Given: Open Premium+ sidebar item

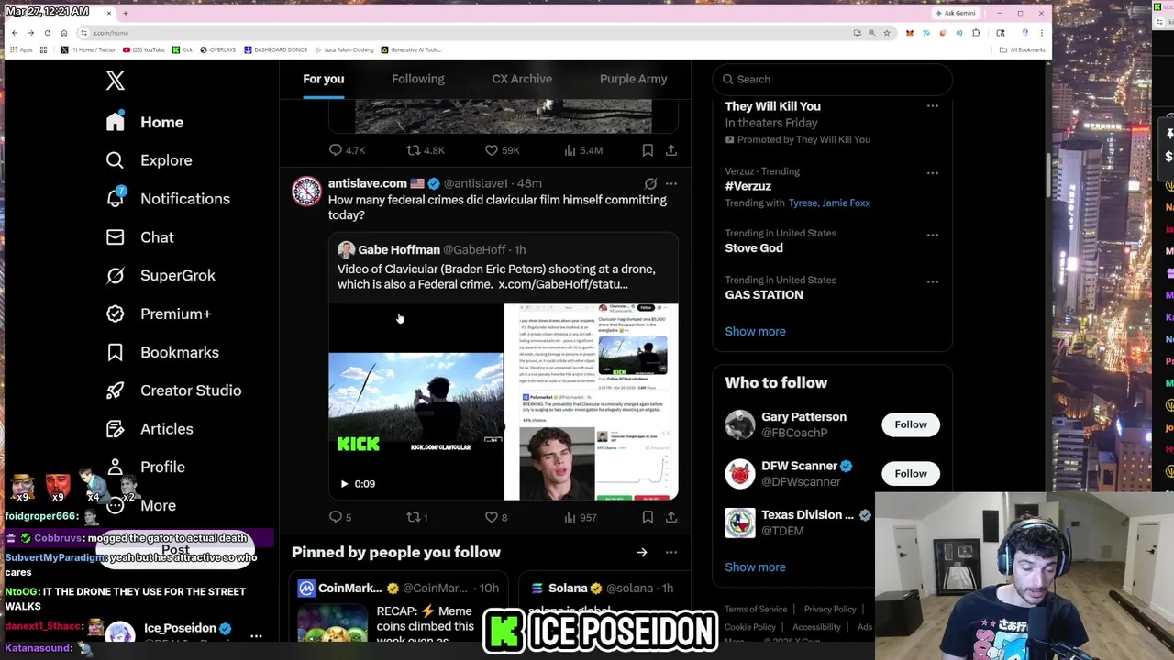Looking at the screenshot, I should (x=159, y=313).
